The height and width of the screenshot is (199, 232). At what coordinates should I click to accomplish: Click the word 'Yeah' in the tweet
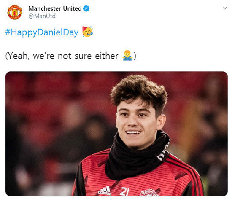[17, 56]
